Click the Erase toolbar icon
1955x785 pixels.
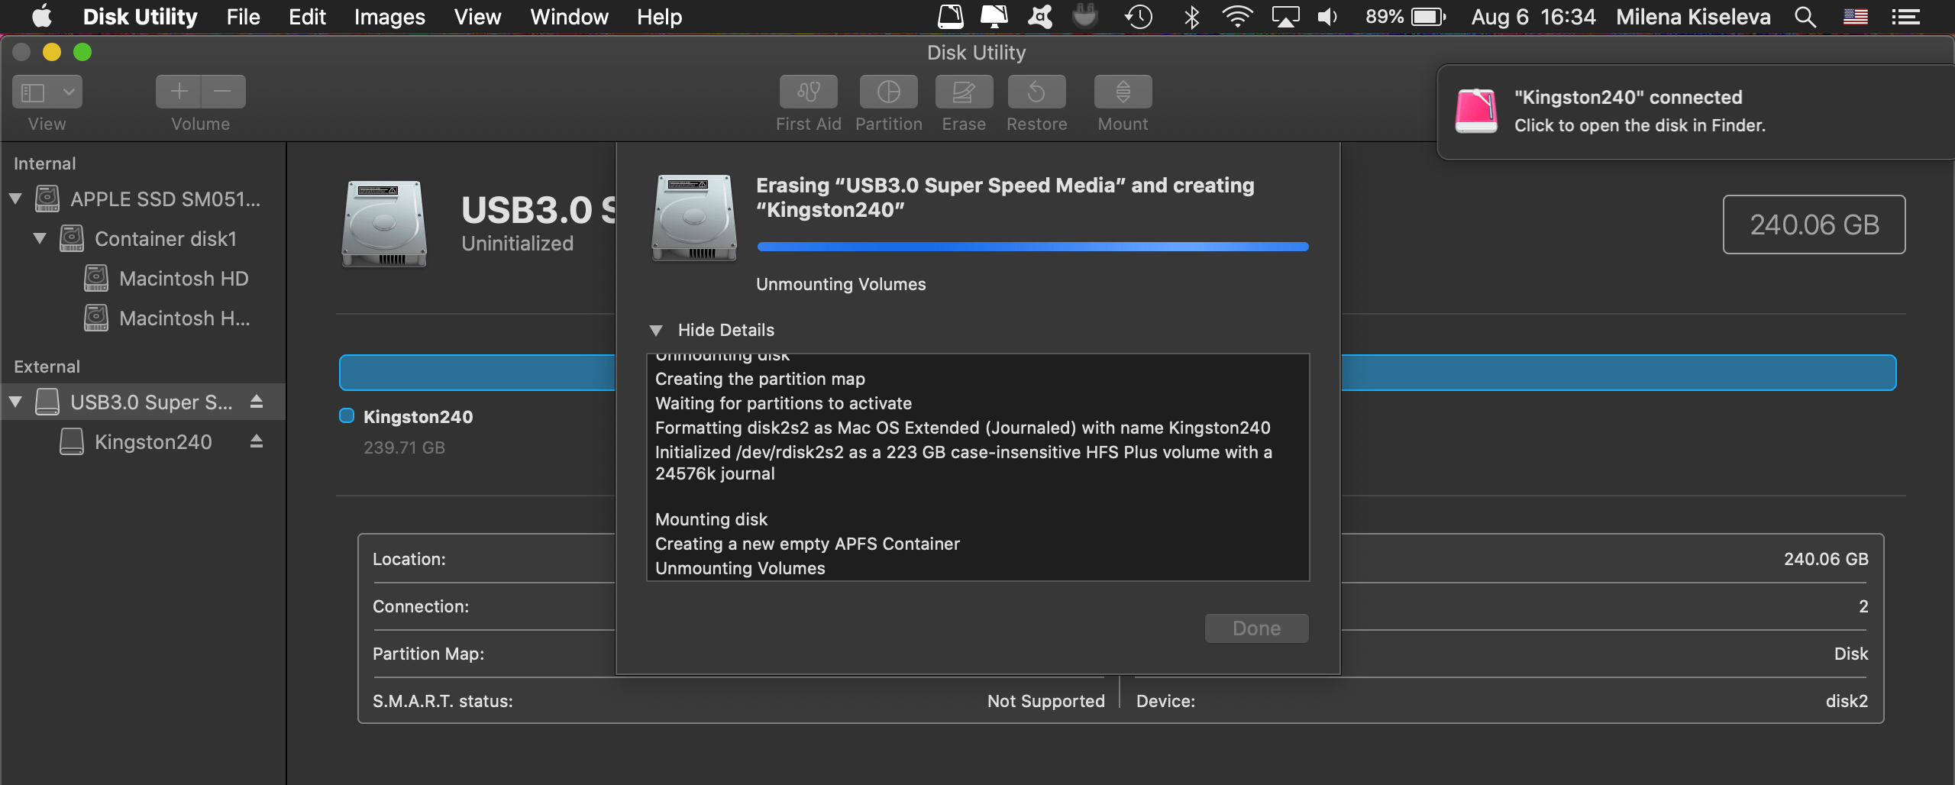coord(964,92)
